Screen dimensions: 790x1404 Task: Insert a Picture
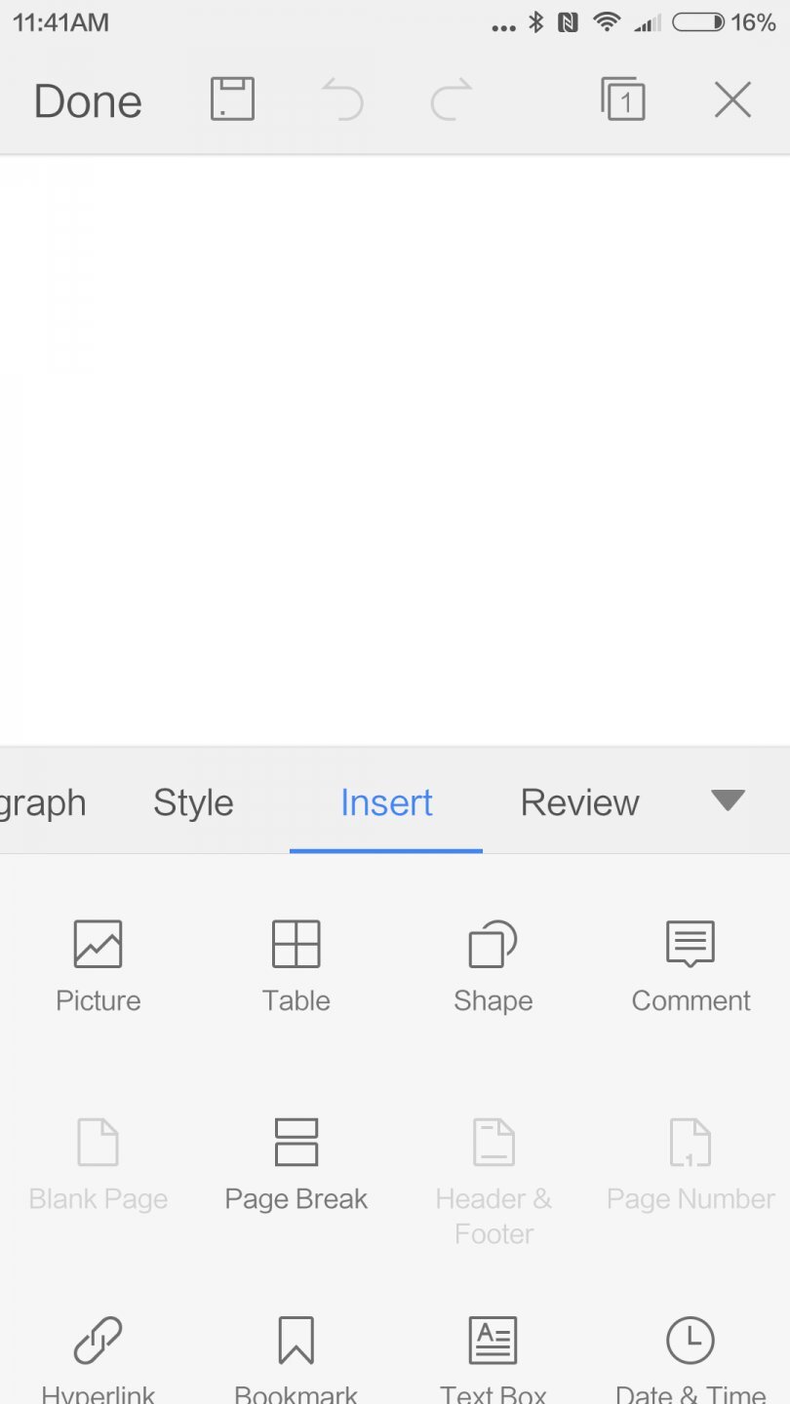coord(99,965)
